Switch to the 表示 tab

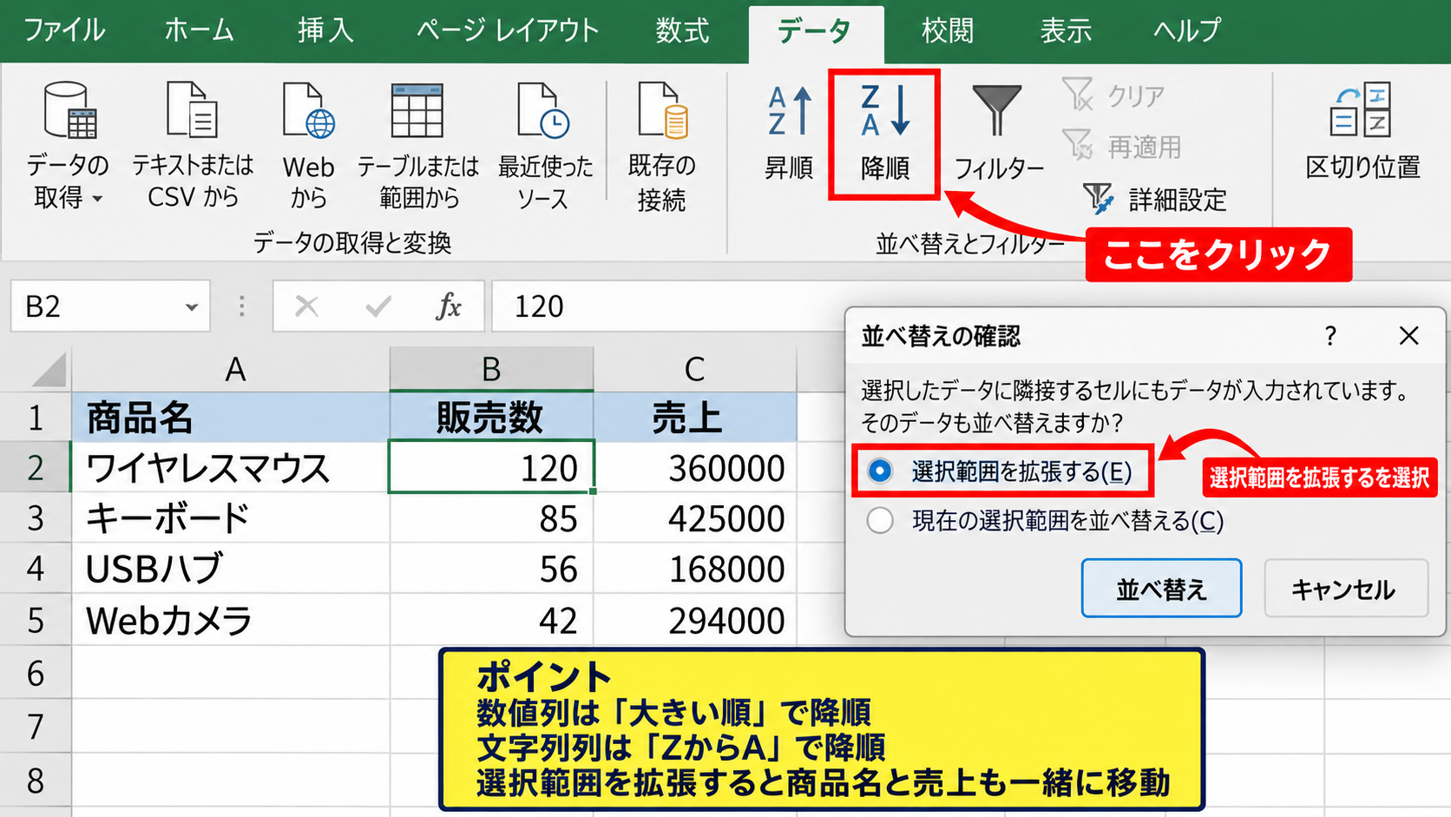1066,30
